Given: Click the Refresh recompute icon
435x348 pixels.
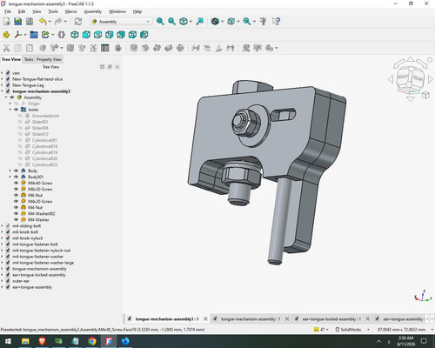Looking at the screenshot, I should point(78,22).
